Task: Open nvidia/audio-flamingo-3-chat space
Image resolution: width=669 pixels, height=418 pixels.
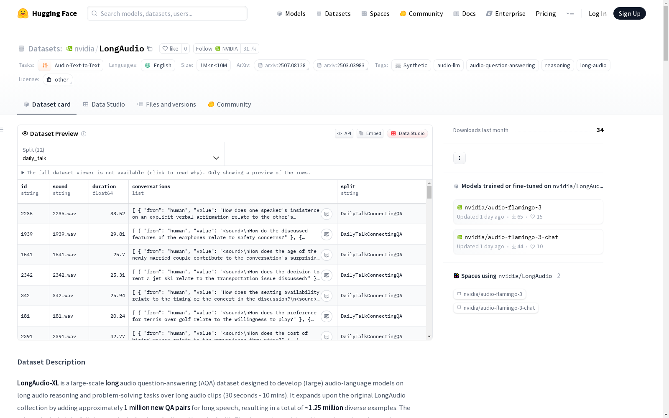Action: click(x=496, y=308)
